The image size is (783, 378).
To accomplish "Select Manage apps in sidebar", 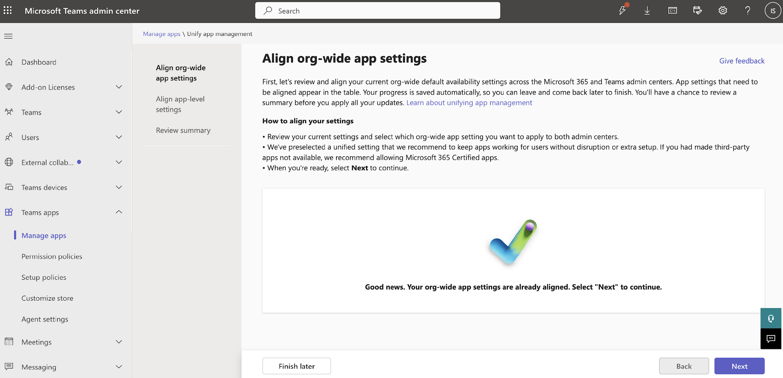I will [44, 235].
